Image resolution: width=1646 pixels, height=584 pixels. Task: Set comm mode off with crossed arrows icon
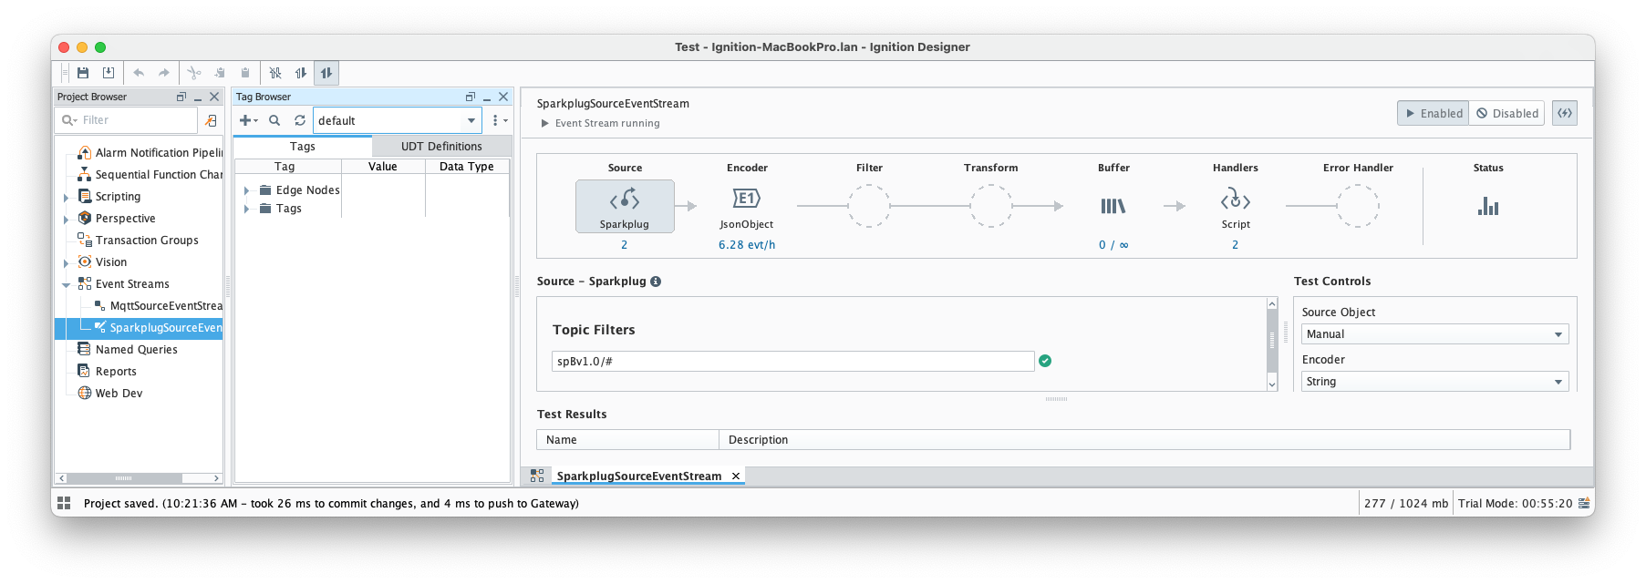coord(275,73)
